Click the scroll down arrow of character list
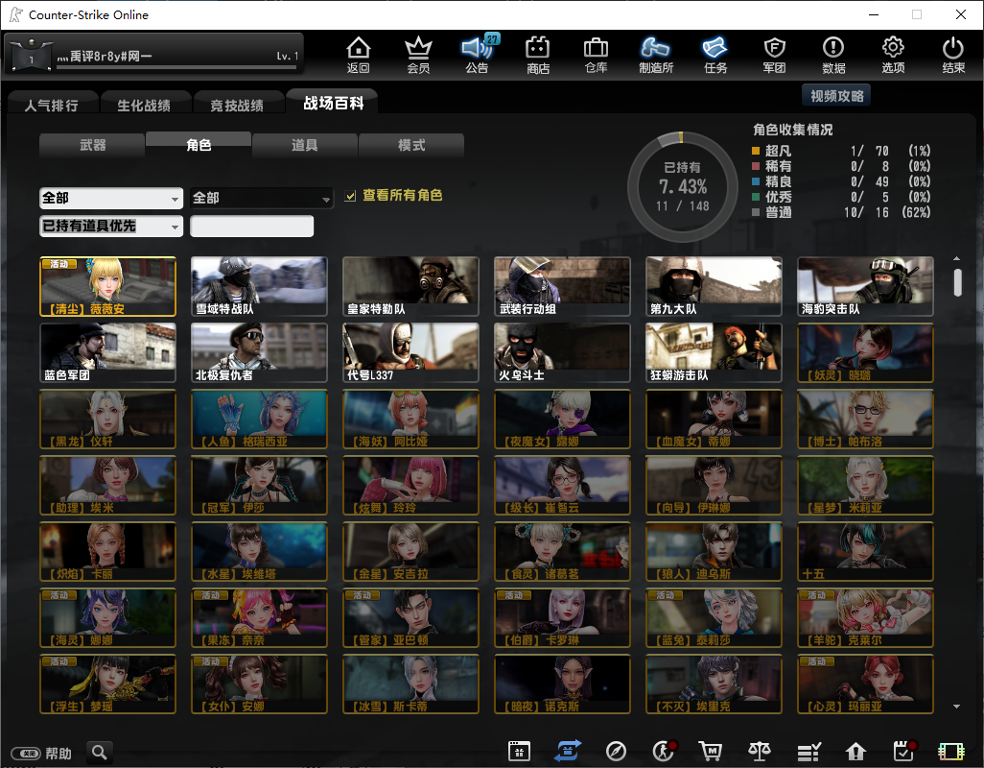This screenshot has height=768, width=984. coord(956,707)
